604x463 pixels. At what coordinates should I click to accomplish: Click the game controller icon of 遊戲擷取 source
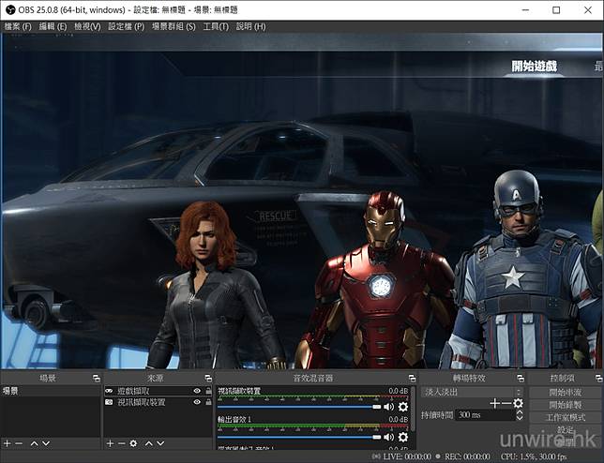pyautogui.click(x=109, y=391)
